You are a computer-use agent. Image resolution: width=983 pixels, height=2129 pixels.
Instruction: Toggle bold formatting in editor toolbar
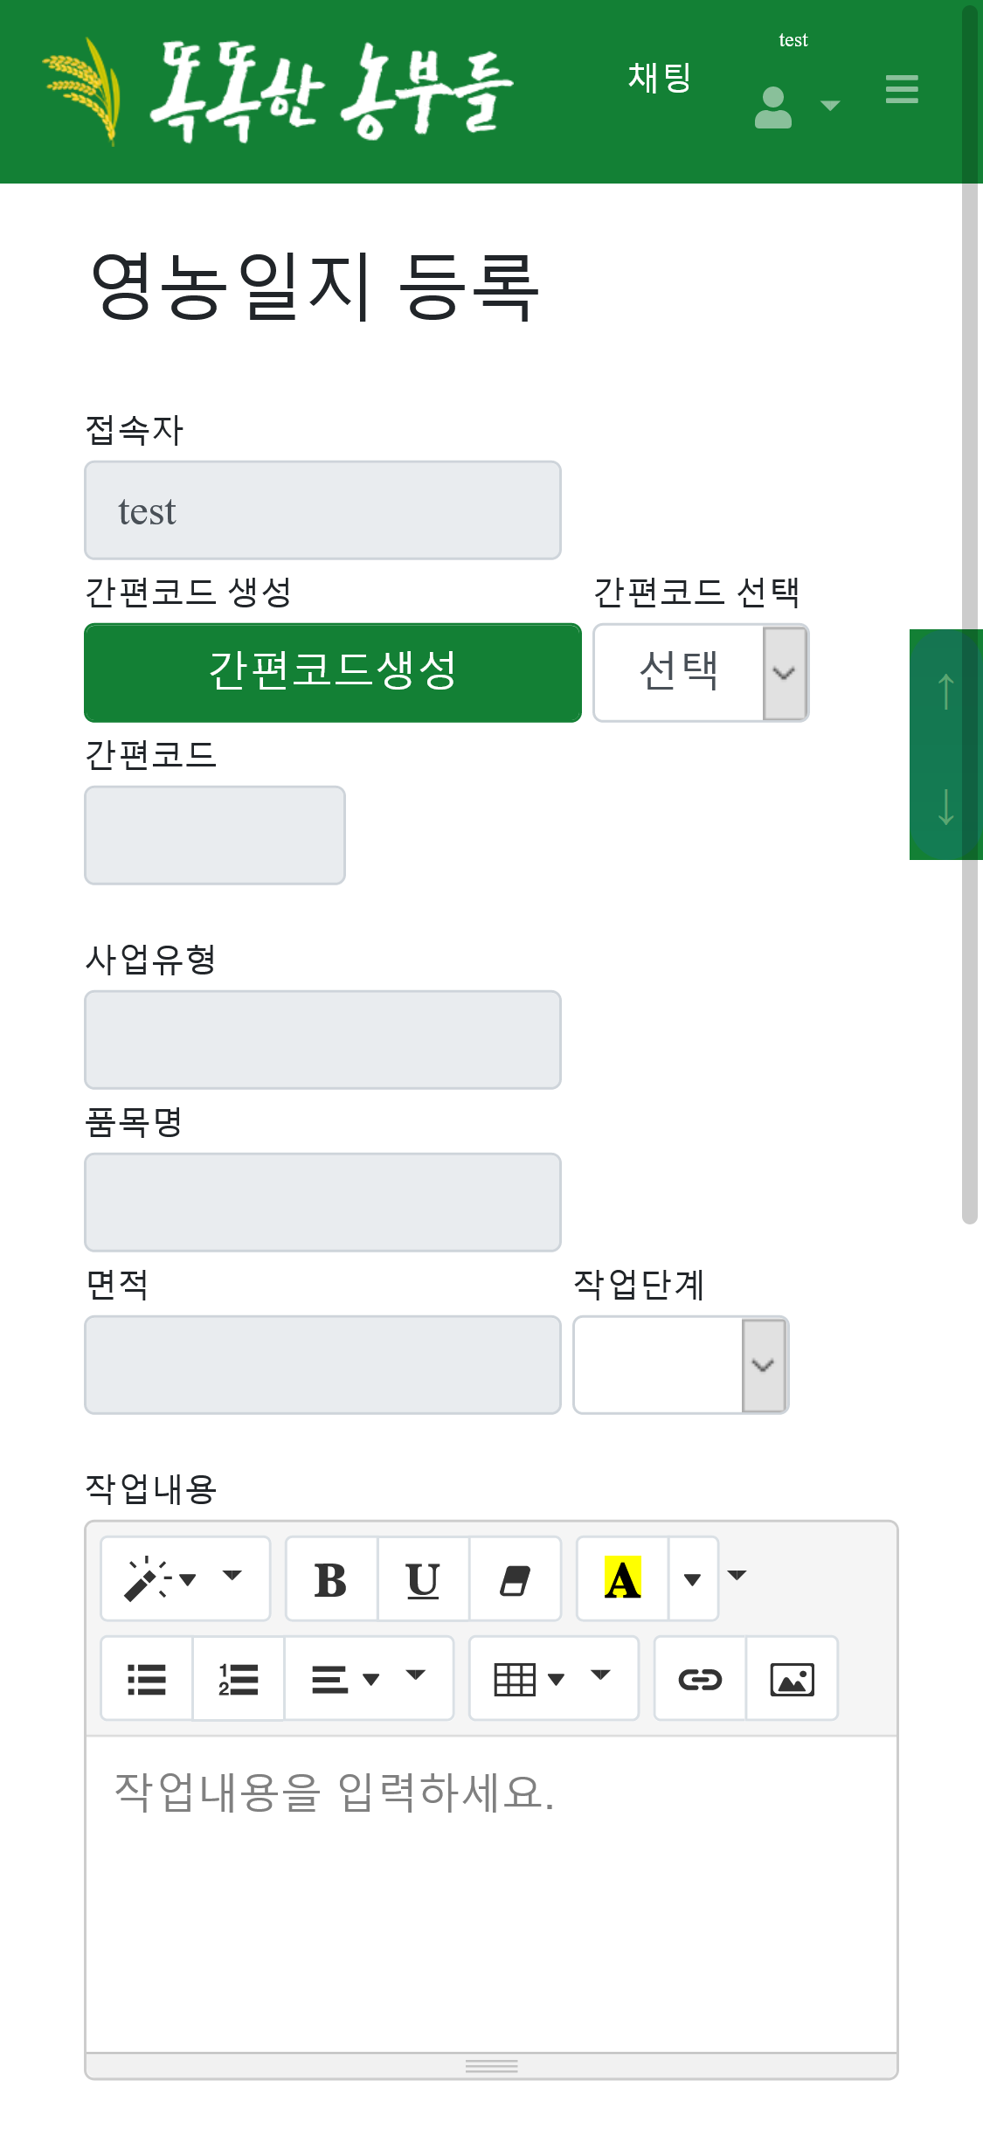tap(331, 1580)
